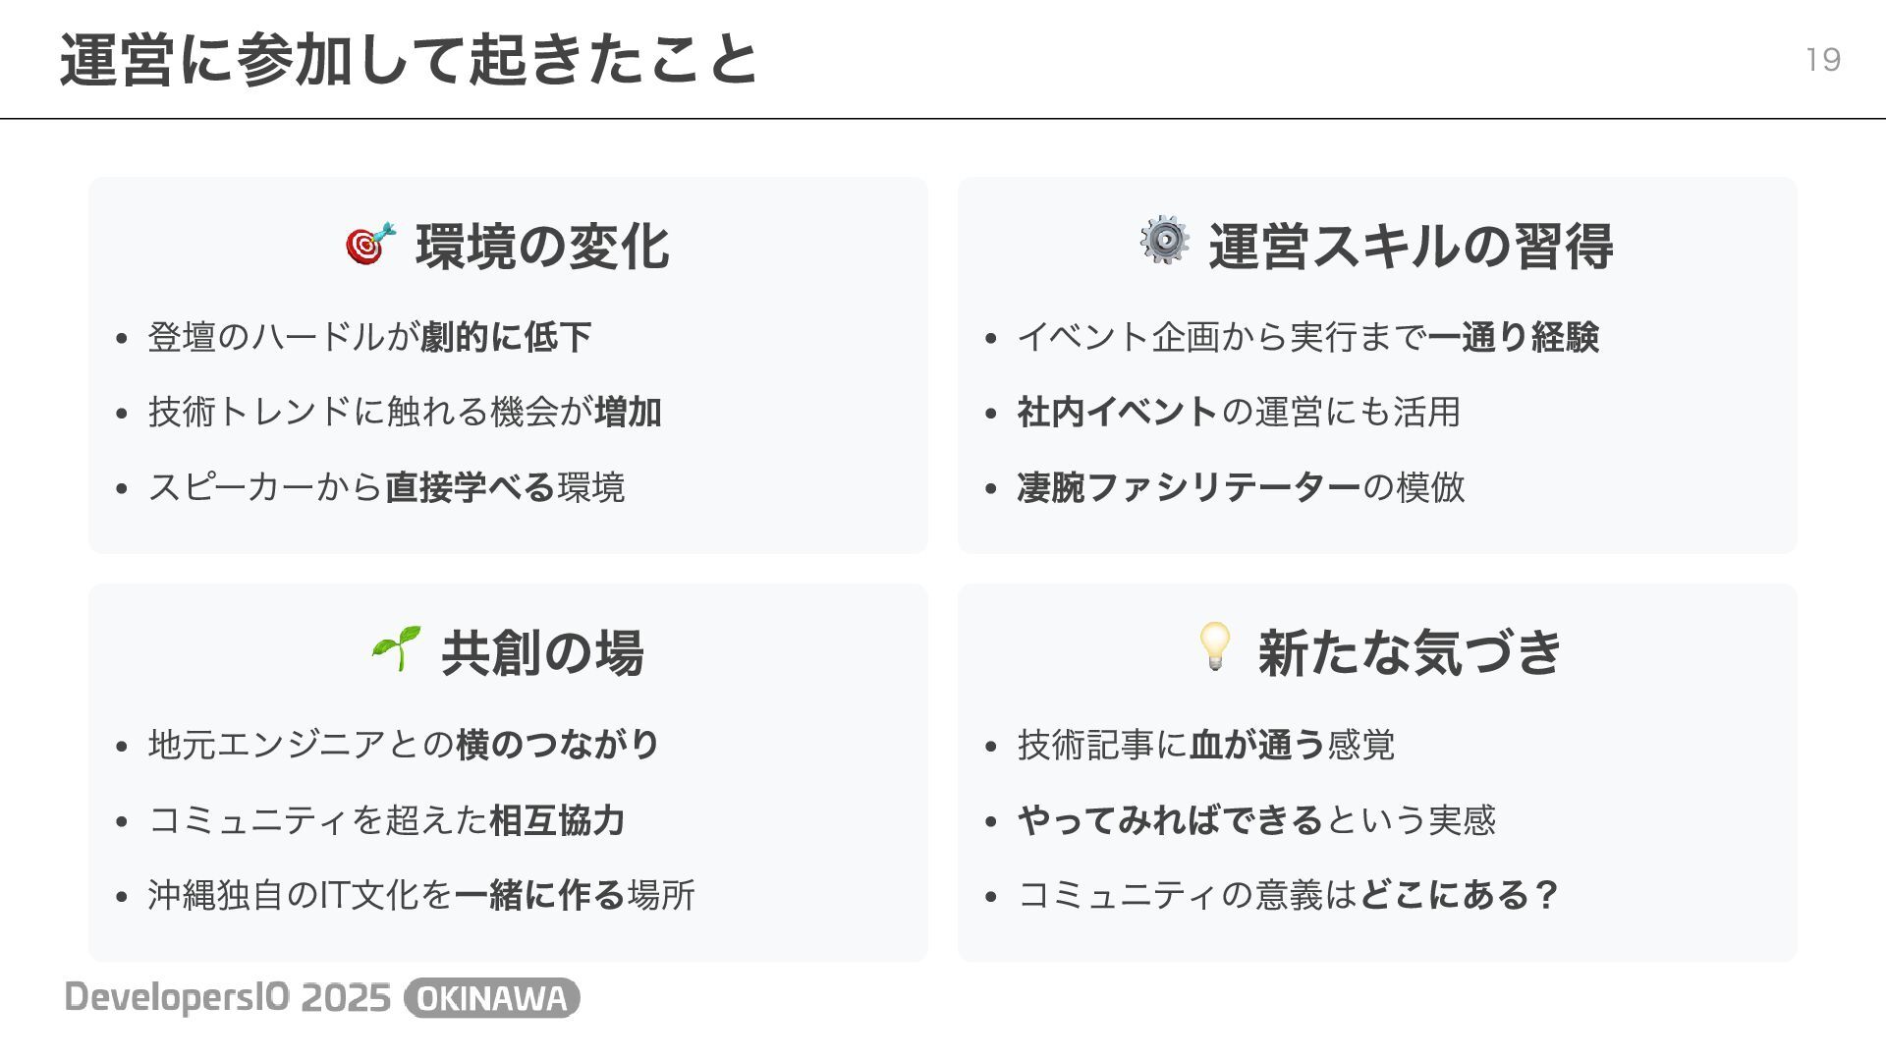Click the DevelopersIO 2025 logo
This screenshot has width=1886, height=1061.
(228, 998)
